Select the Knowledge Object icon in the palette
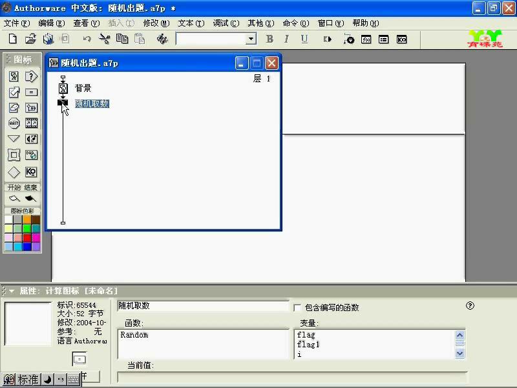517x388 pixels. 31,172
